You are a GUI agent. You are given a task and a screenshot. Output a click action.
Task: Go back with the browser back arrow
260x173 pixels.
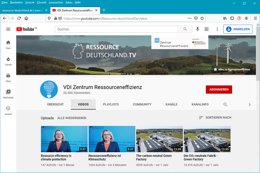point(5,18)
